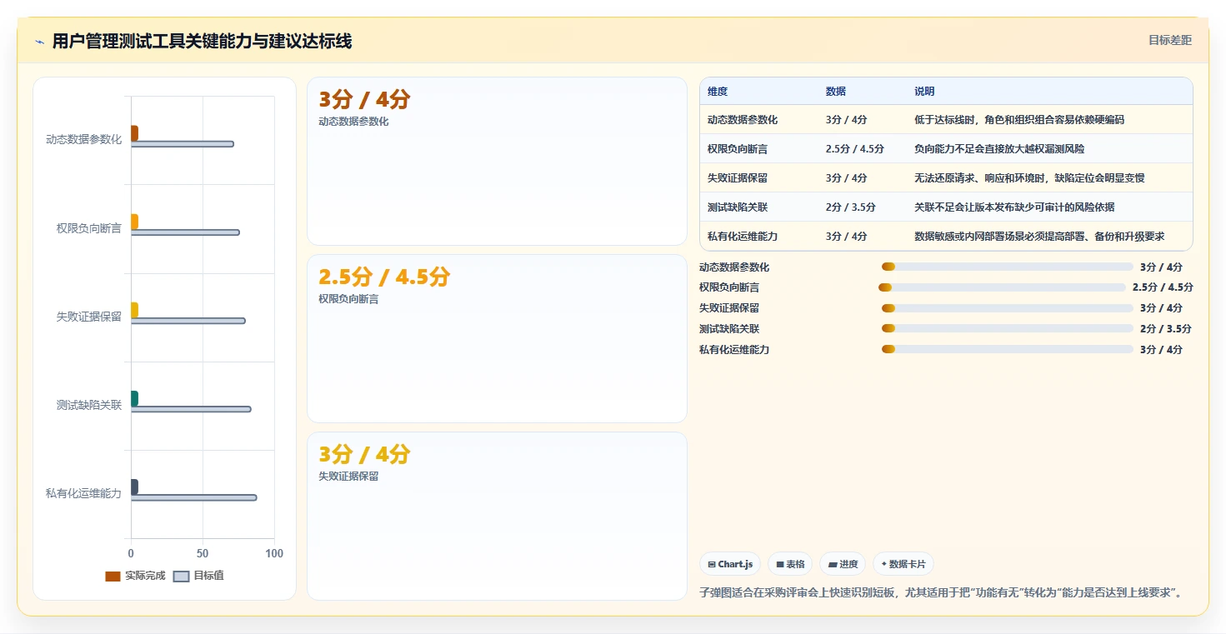This screenshot has width=1226, height=634.
Task: Click the 动态数据参数化 caption under the first card value
Action: click(x=353, y=122)
